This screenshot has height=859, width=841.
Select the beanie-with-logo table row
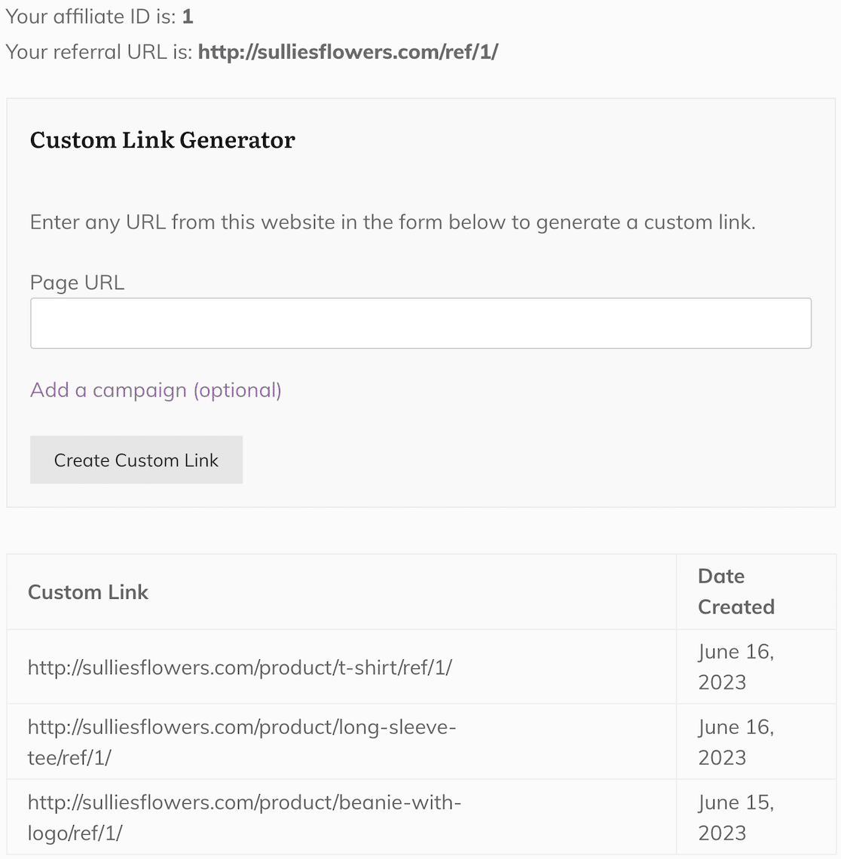[x=339, y=818]
